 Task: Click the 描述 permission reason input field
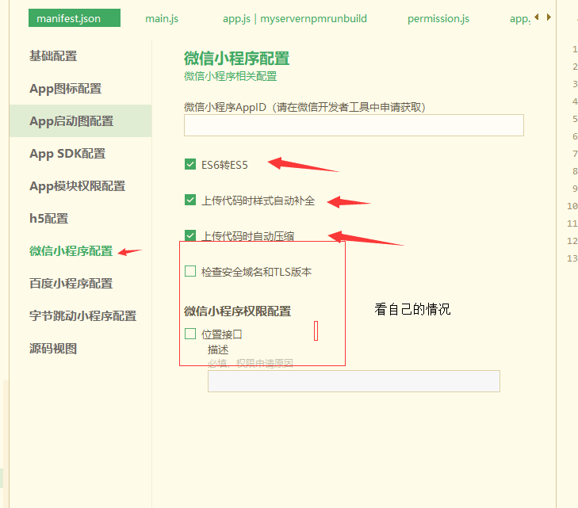[354, 381]
